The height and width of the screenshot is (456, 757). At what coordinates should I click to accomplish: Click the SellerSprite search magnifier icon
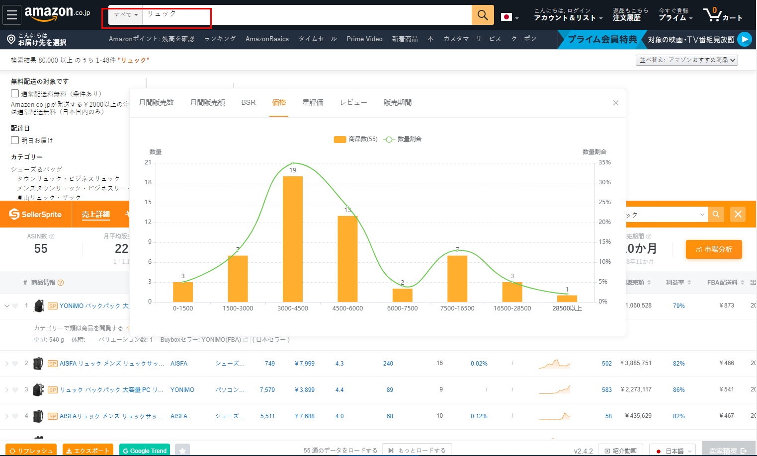pyautogui.click(x=716, y=215)
